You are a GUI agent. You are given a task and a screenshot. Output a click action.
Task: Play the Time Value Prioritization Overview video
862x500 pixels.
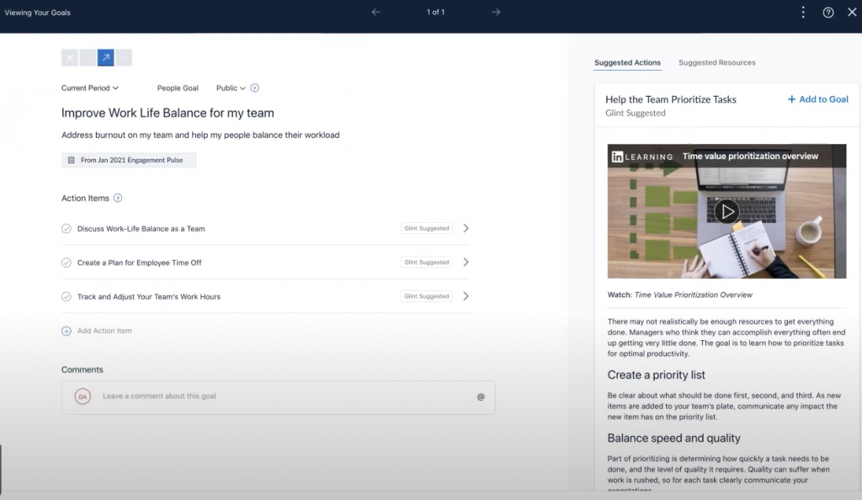[727, 212]
